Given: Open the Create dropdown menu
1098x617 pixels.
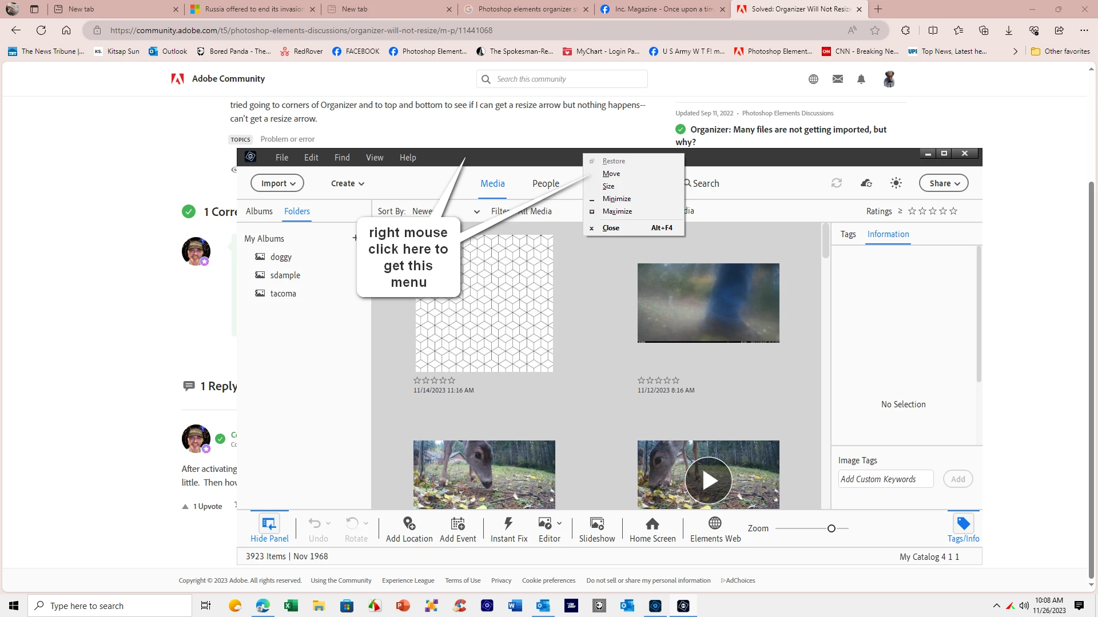Looking at the screenshot, I should click(x=347, y=183).
